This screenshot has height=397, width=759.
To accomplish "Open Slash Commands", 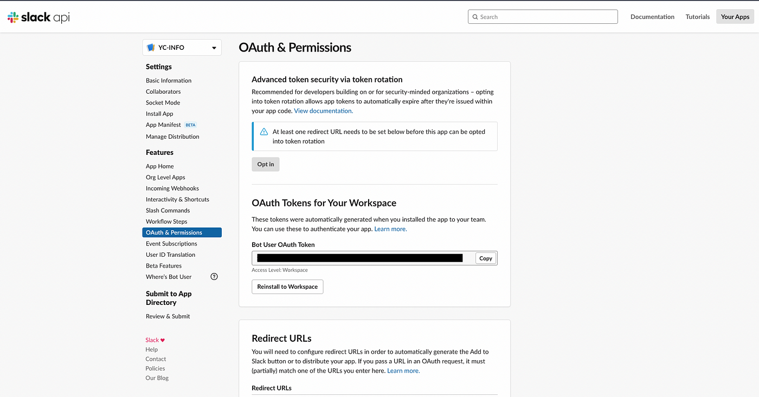I will [x=168, y=210].
